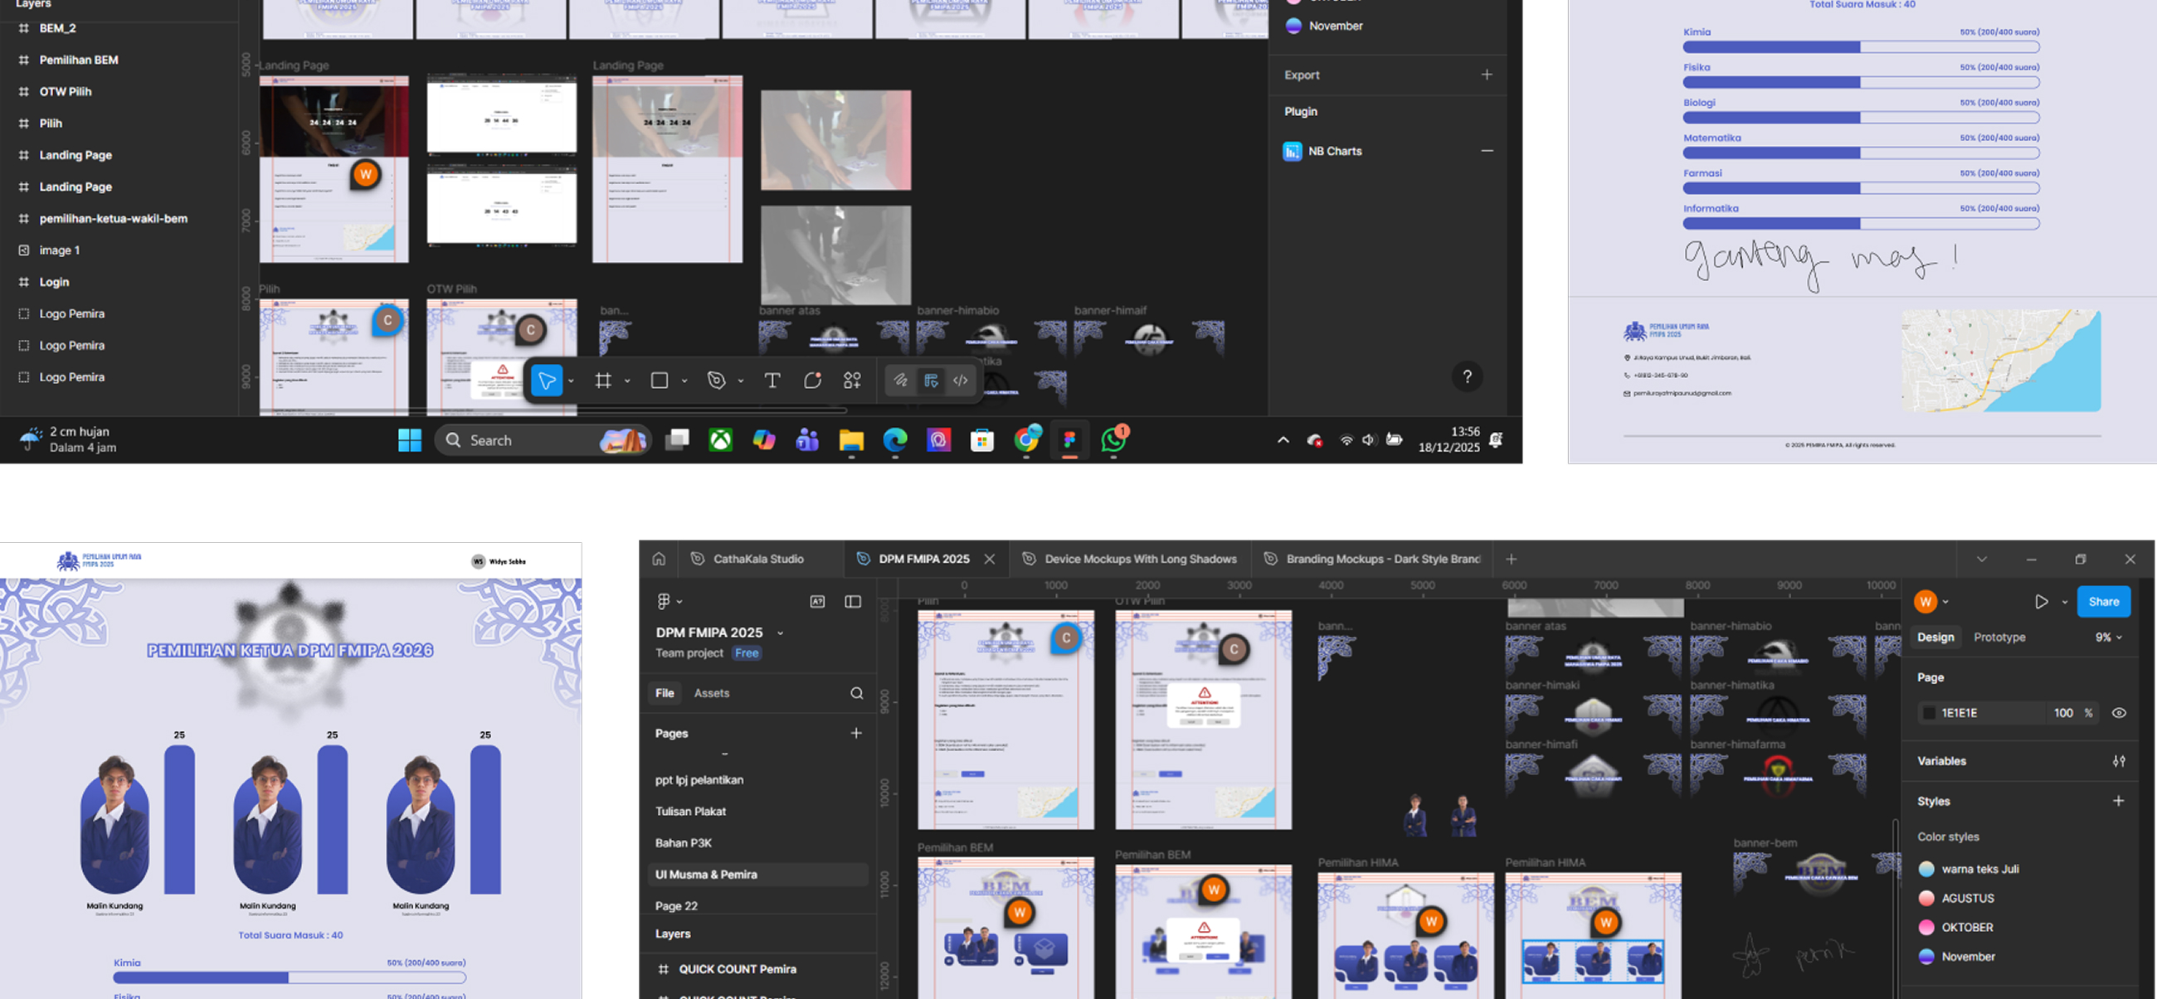
Task: Toggle page background visibility eye
Action: point(2119,713)
